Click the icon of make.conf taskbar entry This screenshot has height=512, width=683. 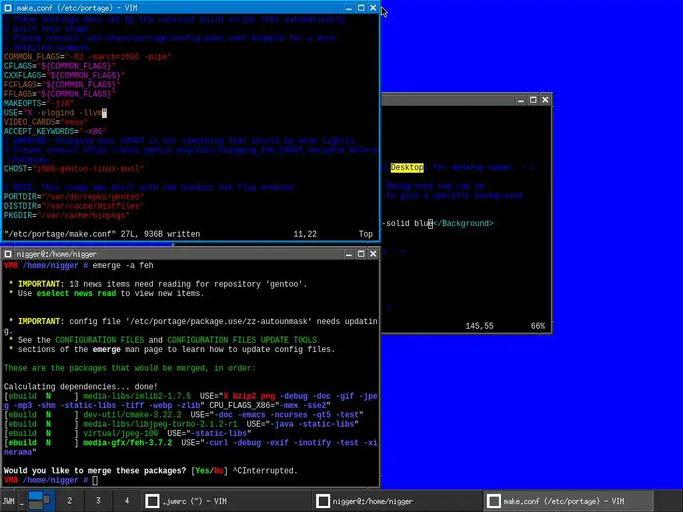pos(494,501)
